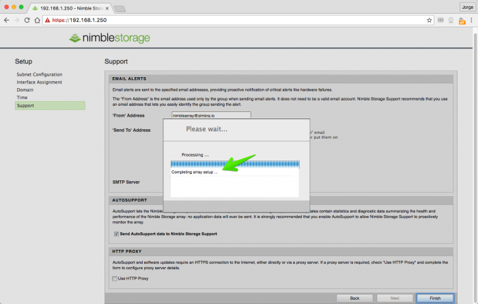Click the orange 'off' extension icon

click(x=462, y=20)
